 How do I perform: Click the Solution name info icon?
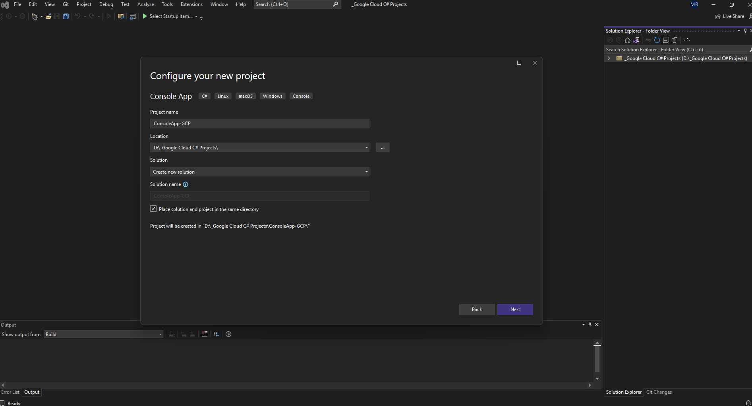coord(186,184)
